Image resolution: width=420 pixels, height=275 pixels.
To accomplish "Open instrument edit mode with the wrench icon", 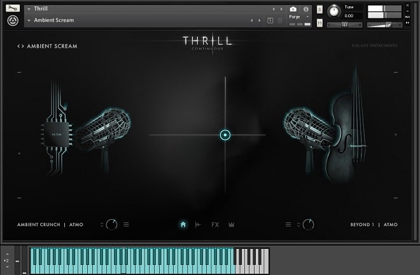I will coord(13,8).
